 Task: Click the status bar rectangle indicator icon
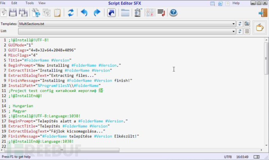tap(257, 157)
